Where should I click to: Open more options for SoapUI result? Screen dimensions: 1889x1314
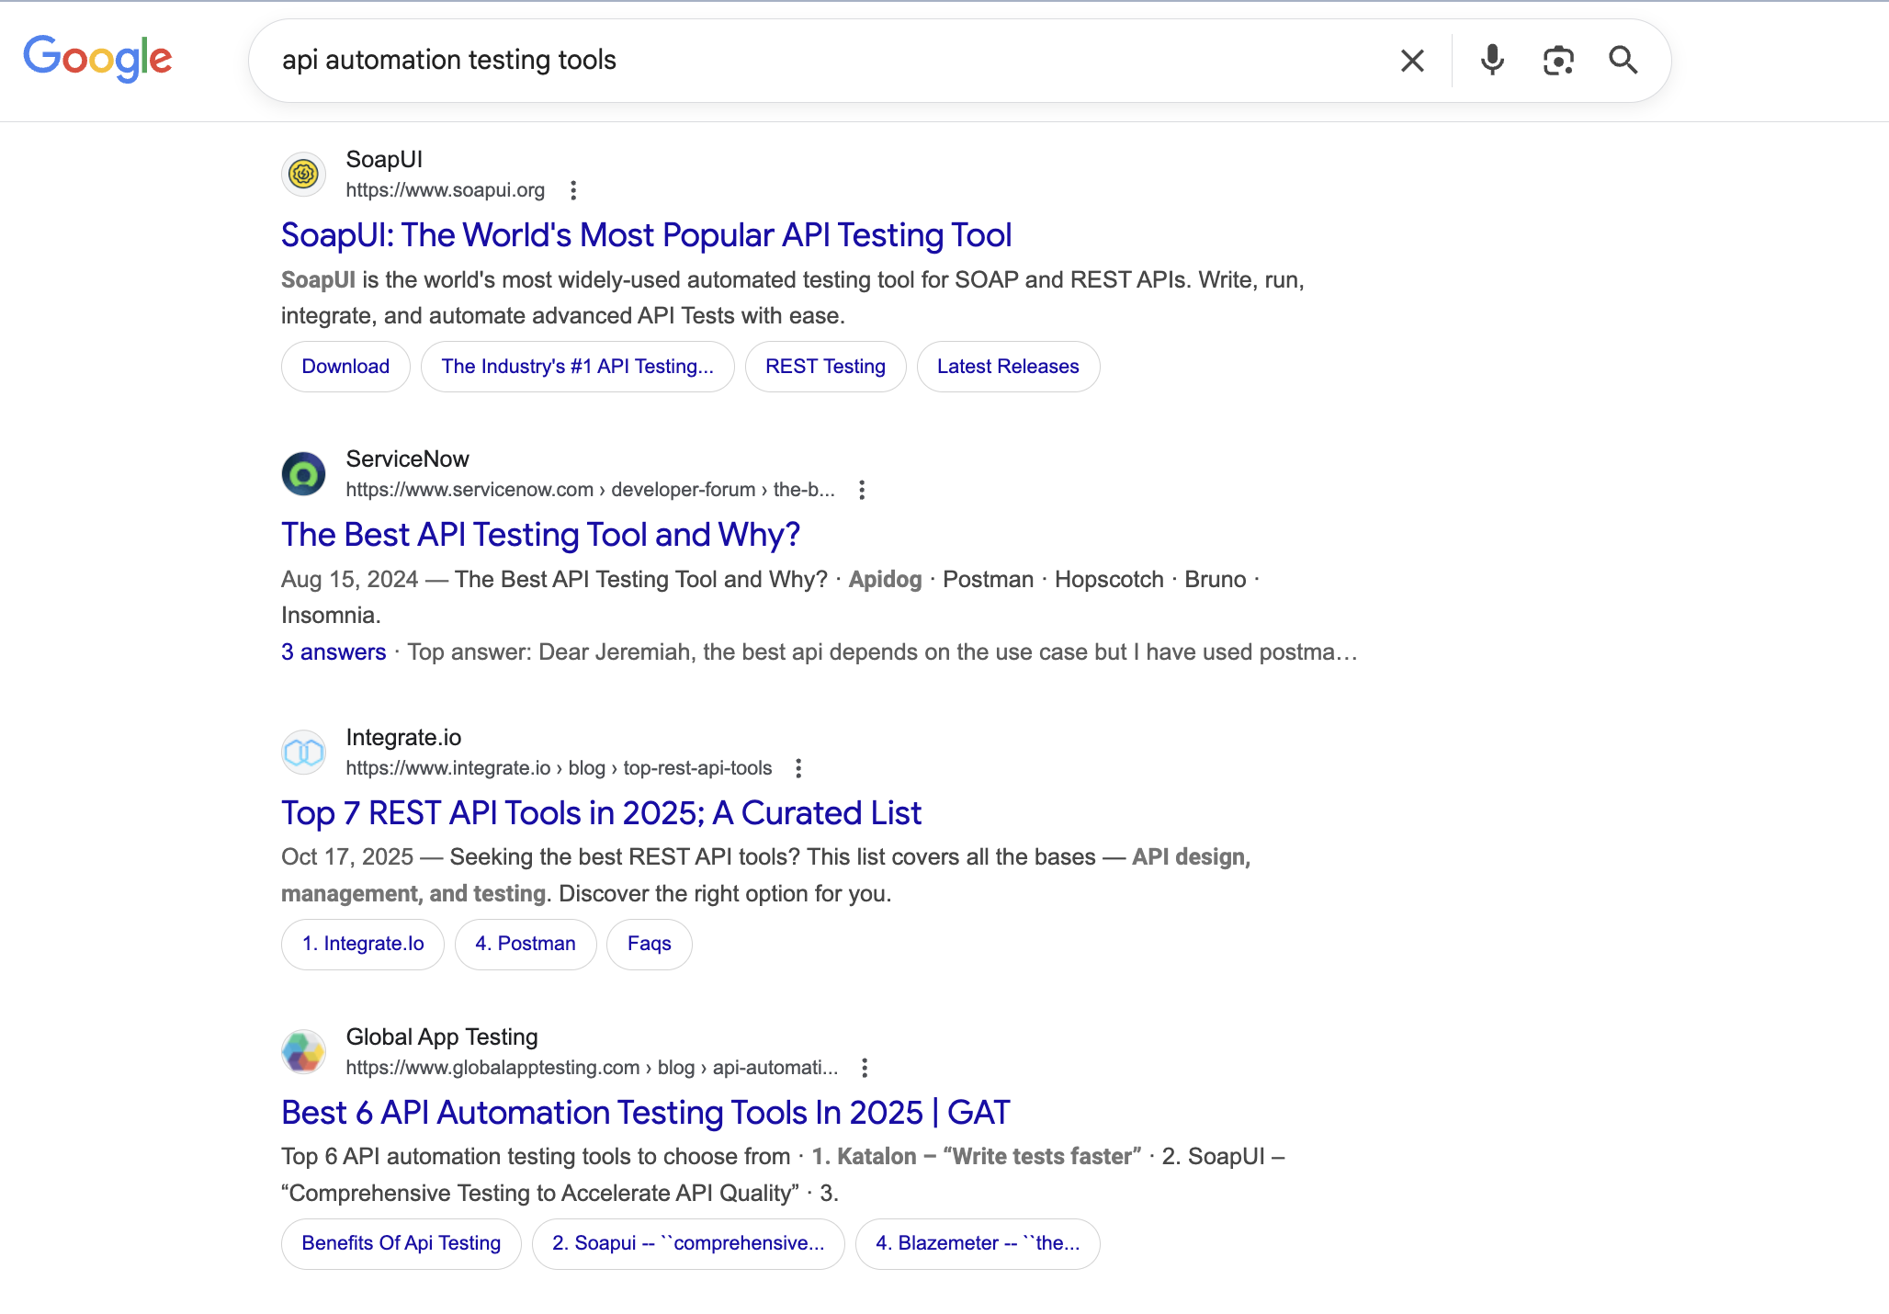573,190
